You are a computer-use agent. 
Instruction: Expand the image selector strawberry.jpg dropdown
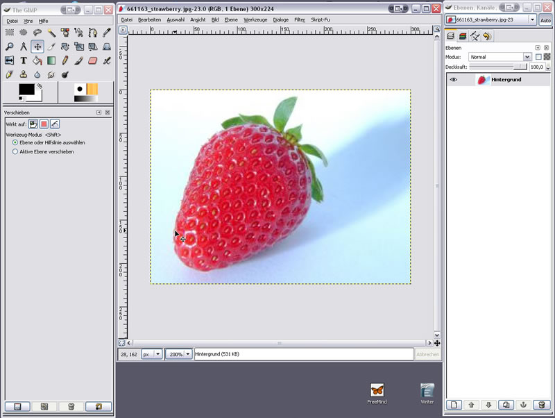[x=532, y=20]
